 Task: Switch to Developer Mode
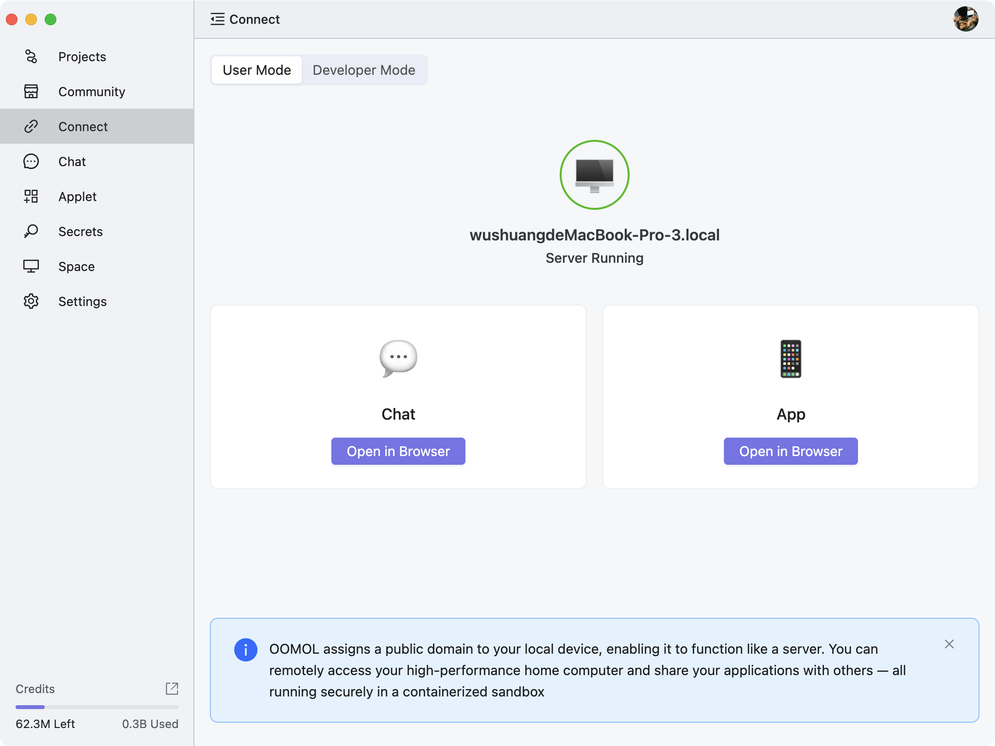click(364, 70)
